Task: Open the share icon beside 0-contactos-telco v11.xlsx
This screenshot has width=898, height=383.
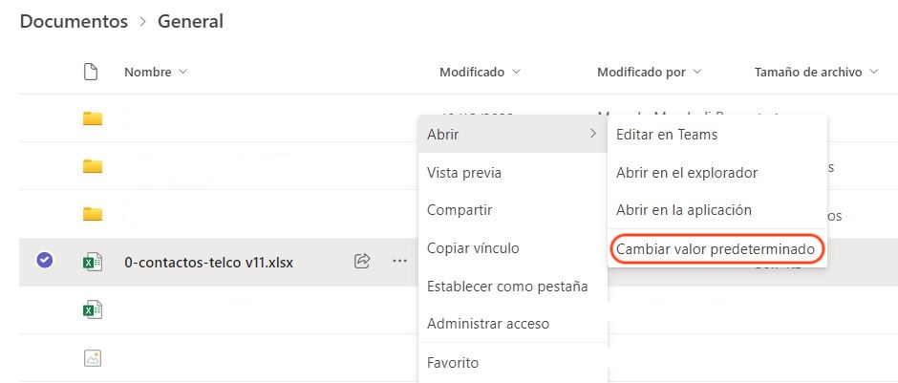Action: coord(362,261)
